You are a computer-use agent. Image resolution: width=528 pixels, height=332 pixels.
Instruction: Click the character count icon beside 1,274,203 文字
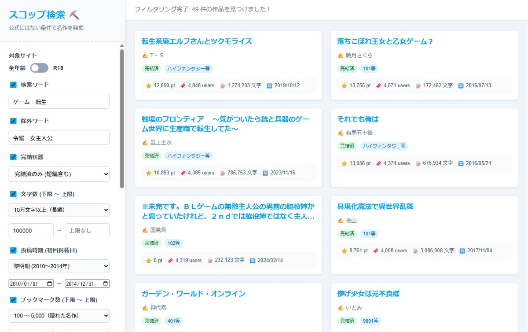[223, 85]
